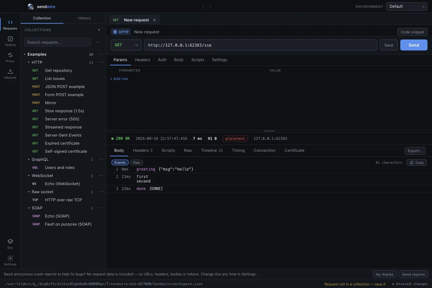
Task: Click the Save button
Action: coord(389,45)
